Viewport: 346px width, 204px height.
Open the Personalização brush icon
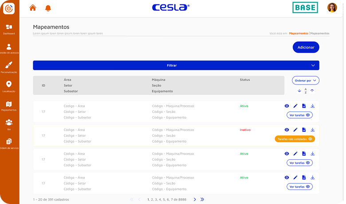[9, 65]
